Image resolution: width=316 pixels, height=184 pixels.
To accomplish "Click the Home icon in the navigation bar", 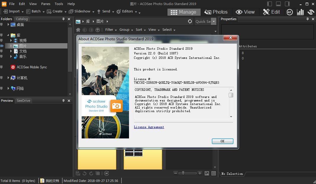I will 78,30.
